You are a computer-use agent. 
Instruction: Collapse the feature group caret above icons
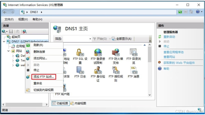(x=145, y=45)
